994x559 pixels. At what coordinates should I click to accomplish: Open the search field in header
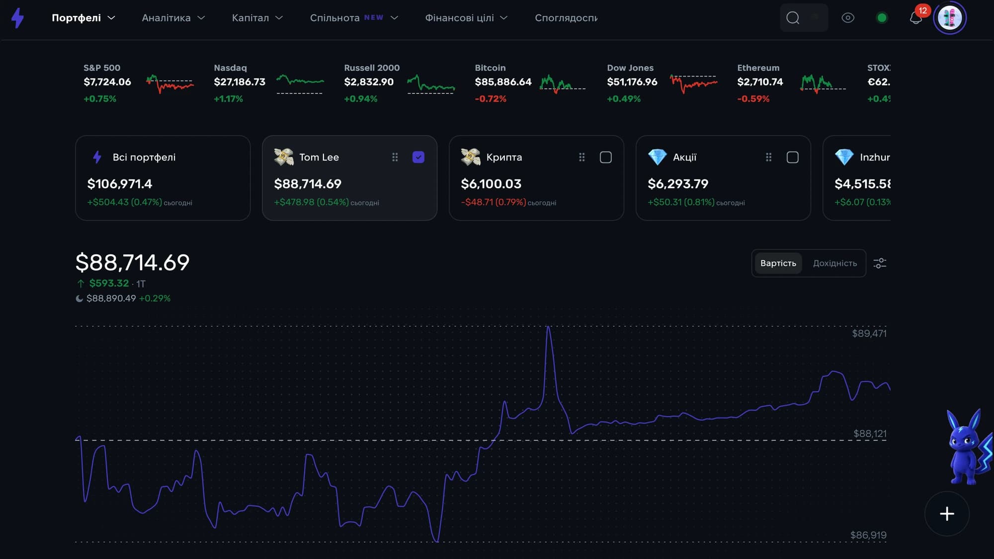point(804,18)
